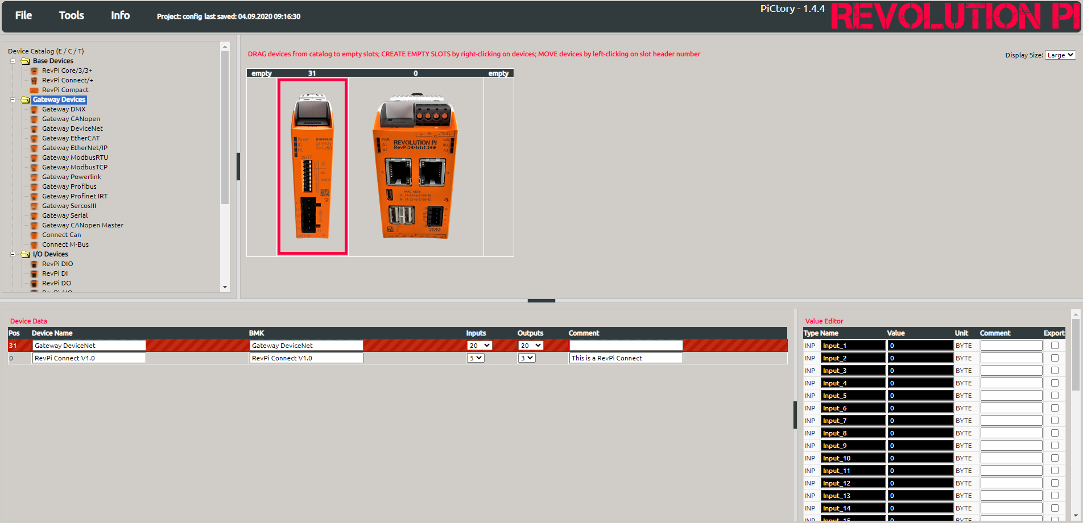1083x523 pixels.
Task: Select RevPi DIO in the catalog tree
Action: click(57, 264)
